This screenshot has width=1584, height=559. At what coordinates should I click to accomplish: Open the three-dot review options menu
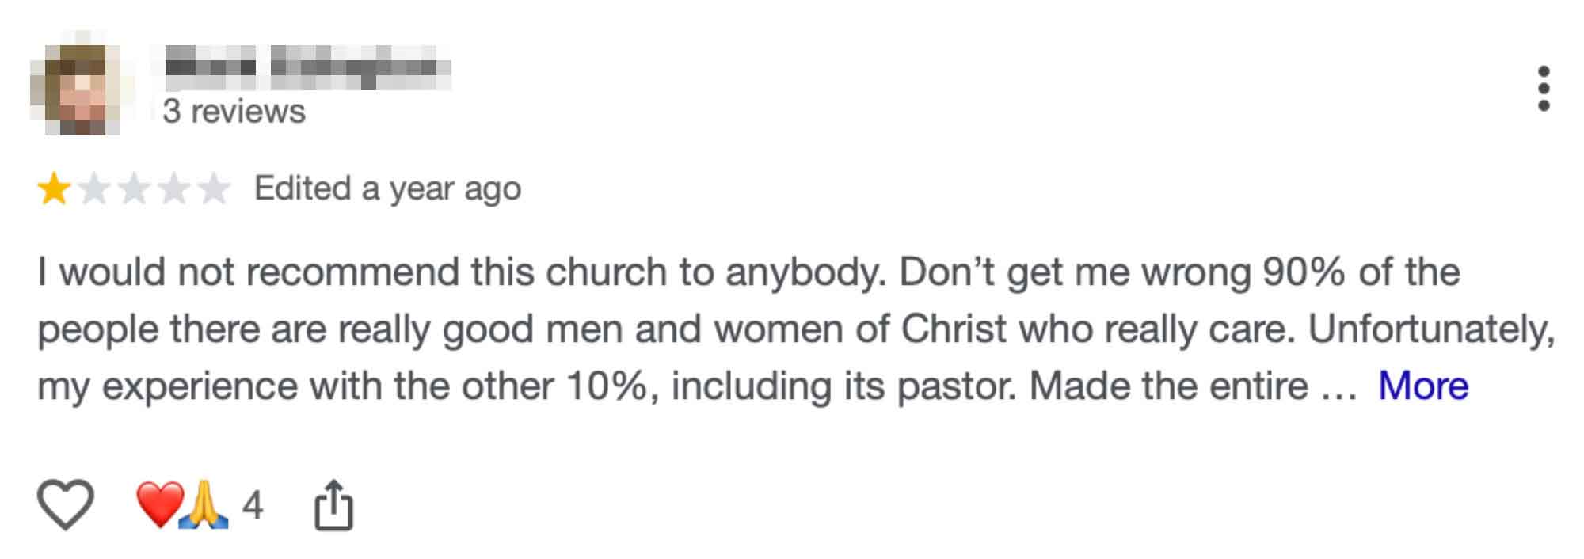(x=1543, y=88)
